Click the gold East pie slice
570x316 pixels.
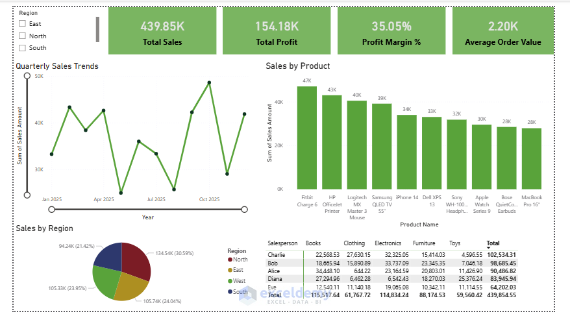[x=132, y=287]
